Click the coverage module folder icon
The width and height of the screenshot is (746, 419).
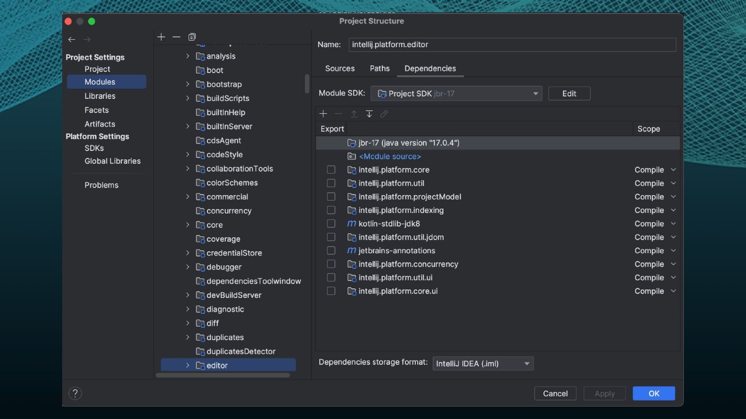click(x=200, y=239)
